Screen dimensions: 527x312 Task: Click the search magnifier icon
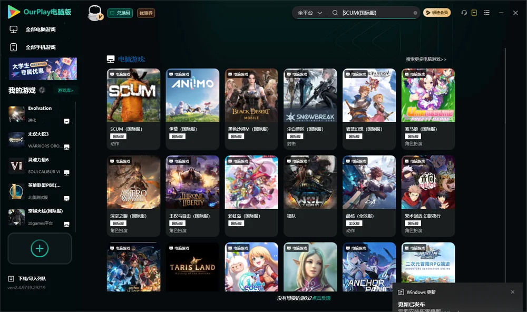tap(335, 13)
